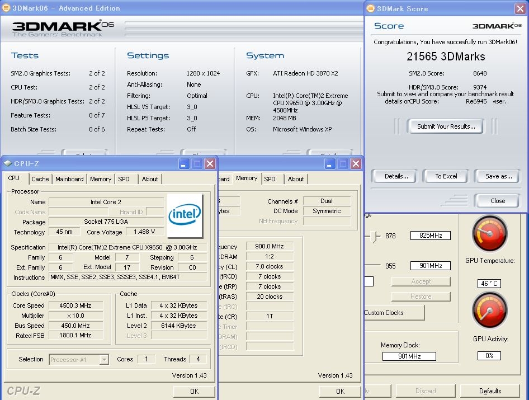Close the 3DMark Score window

tap(520, 8)
